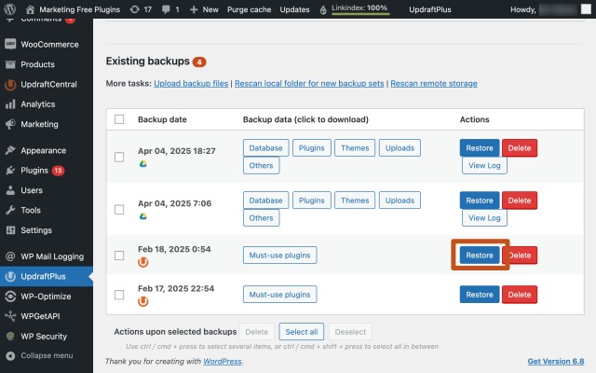Click the UpdraftPlus sidebar logo icon
The width and height of the screenshot is (596, 373).
pos(10,276)
